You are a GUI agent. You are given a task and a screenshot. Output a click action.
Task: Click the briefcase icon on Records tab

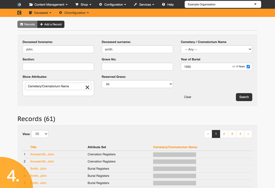[21, 24]
